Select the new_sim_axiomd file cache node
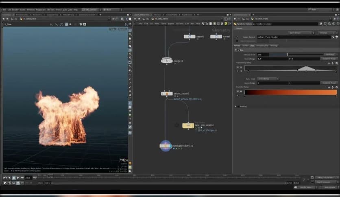 click(188, 126)
